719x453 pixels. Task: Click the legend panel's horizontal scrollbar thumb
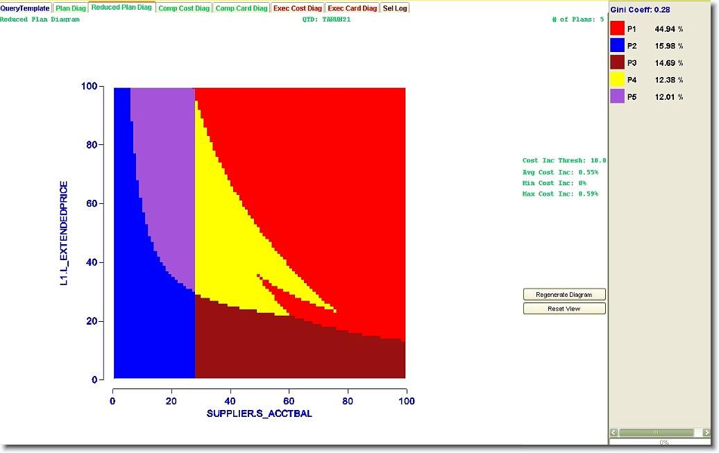point(656,433)
